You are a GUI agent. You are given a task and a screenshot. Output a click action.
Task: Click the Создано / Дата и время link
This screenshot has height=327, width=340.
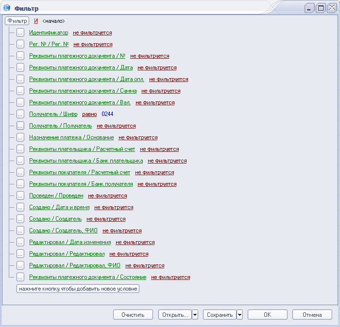[59, 208]
